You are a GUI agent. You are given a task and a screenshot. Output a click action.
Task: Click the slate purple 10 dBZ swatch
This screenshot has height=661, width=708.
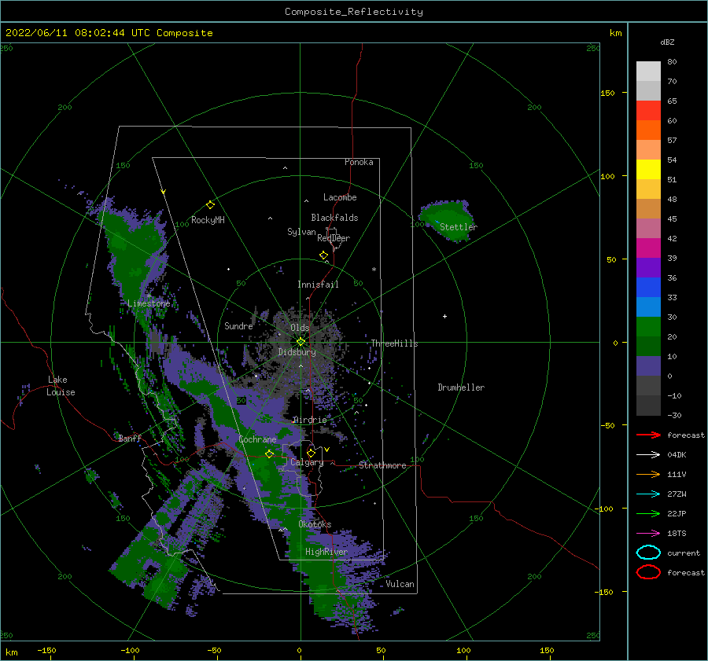pyautogui.click(x=648, y=365)
